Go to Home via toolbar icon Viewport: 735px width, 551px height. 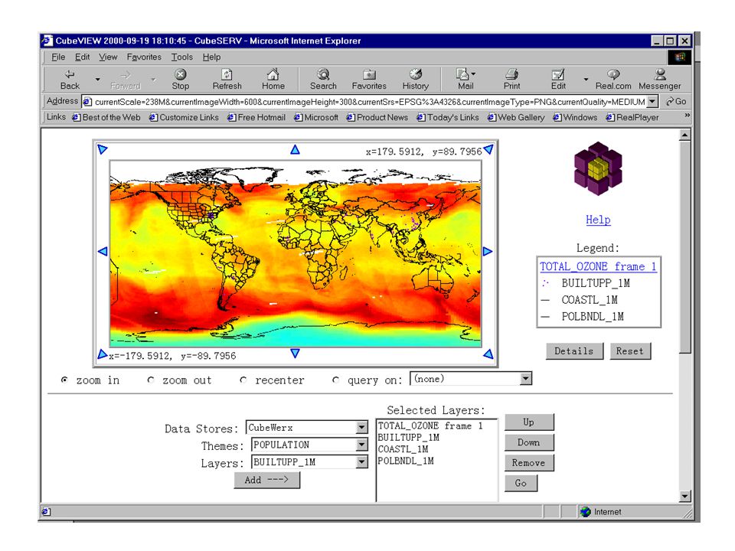click(x=273, y=79)
